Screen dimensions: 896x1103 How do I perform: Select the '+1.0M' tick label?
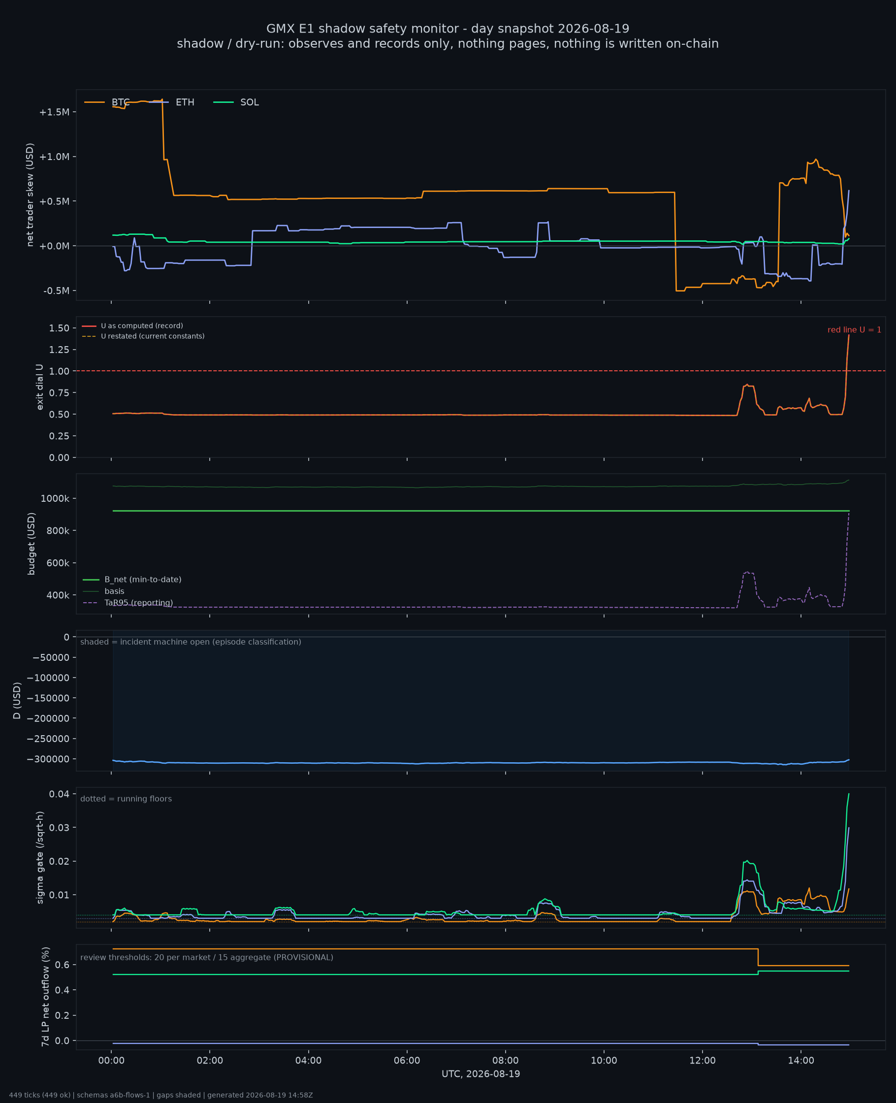click(54, 157)
